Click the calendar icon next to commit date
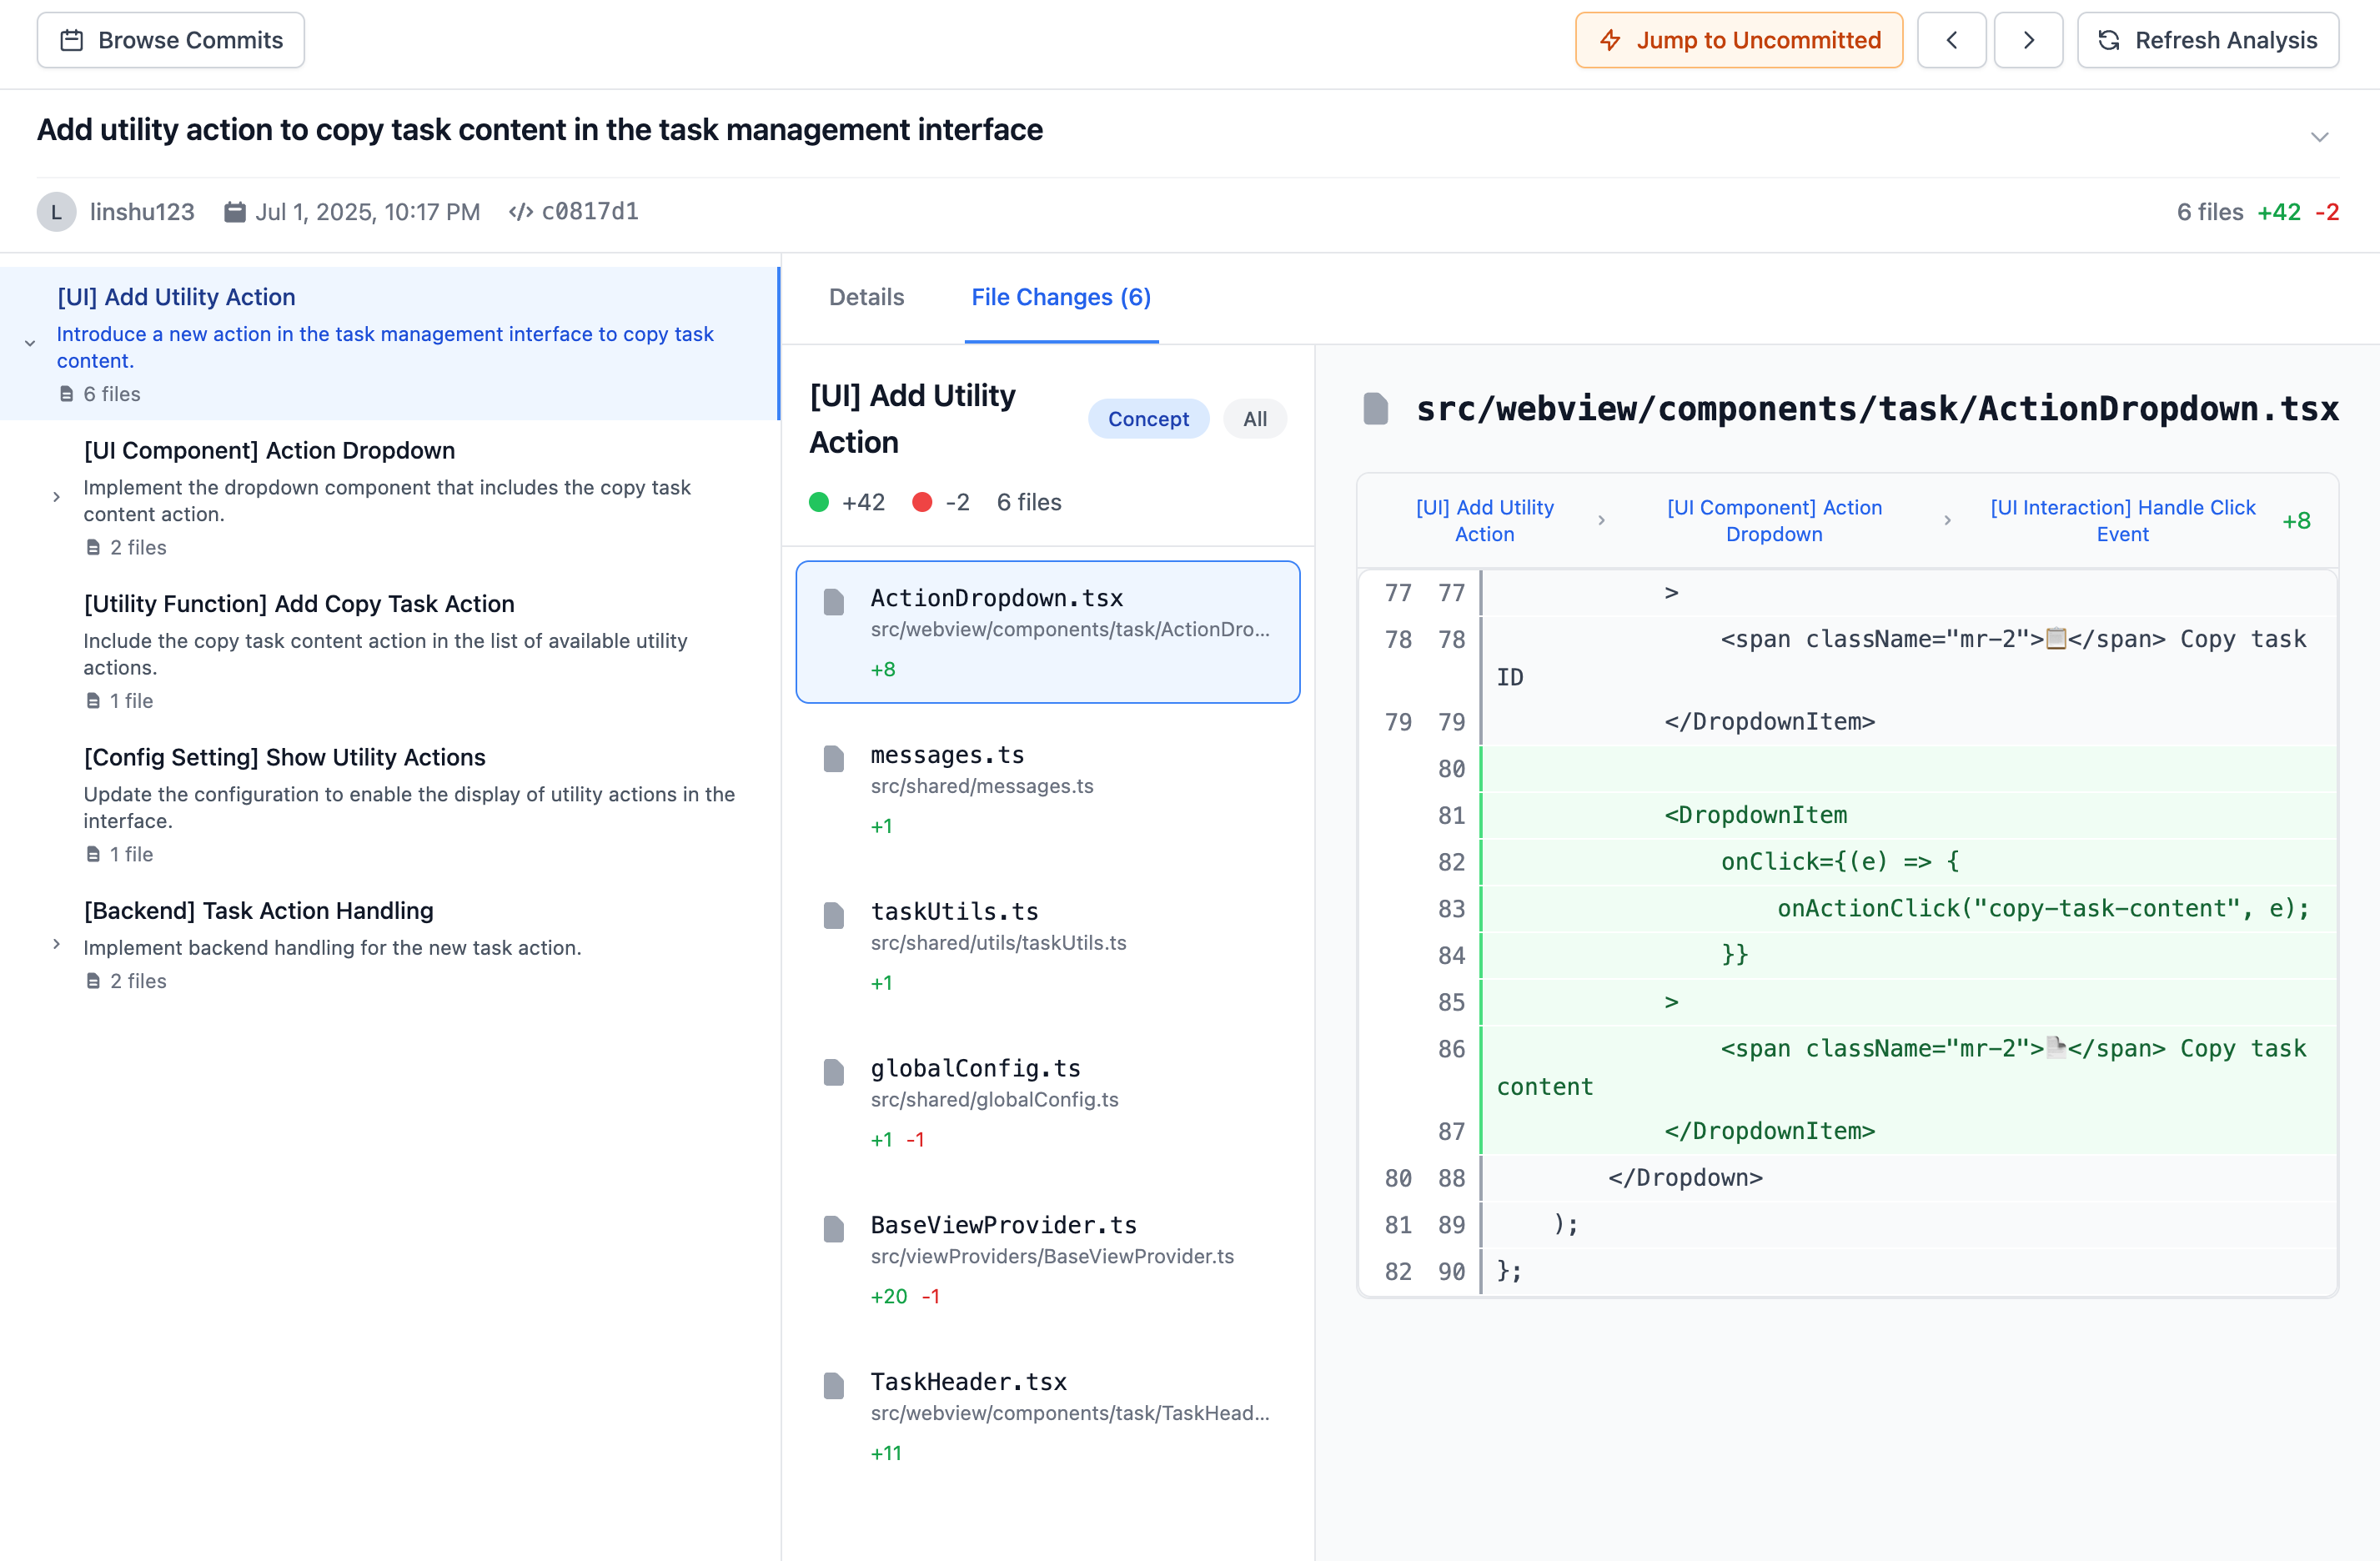 point(234,212)
